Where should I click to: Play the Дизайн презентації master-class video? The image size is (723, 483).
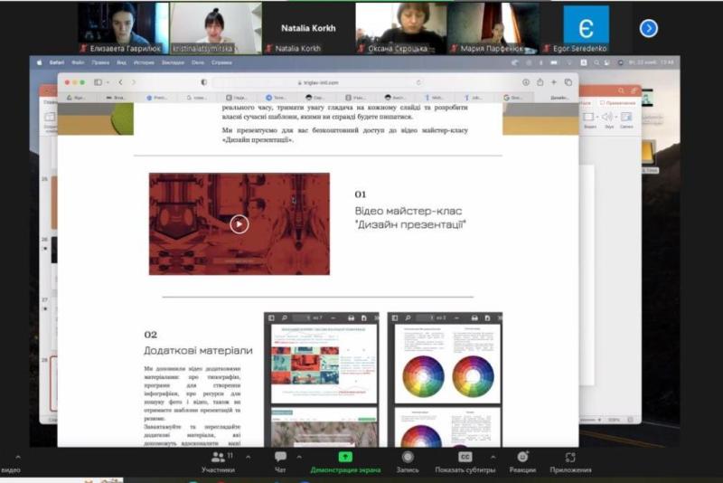point(239,224)
